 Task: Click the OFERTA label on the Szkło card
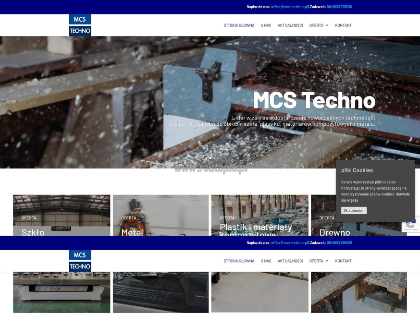(x=29, y=218)
